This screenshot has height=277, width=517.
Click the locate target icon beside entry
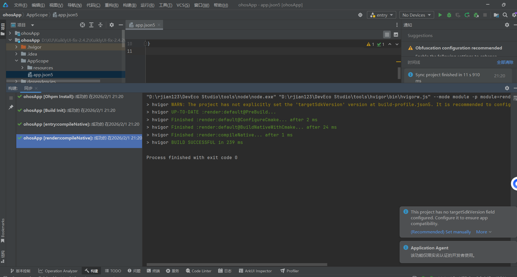(x=360, y=15)
